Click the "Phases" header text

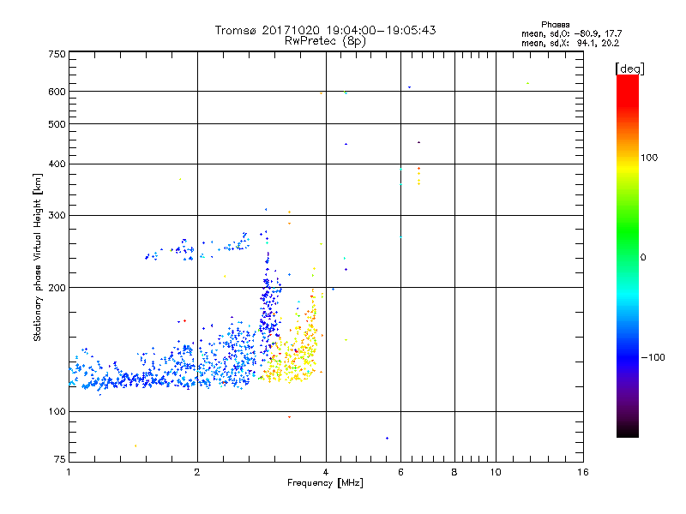(555, 25)
